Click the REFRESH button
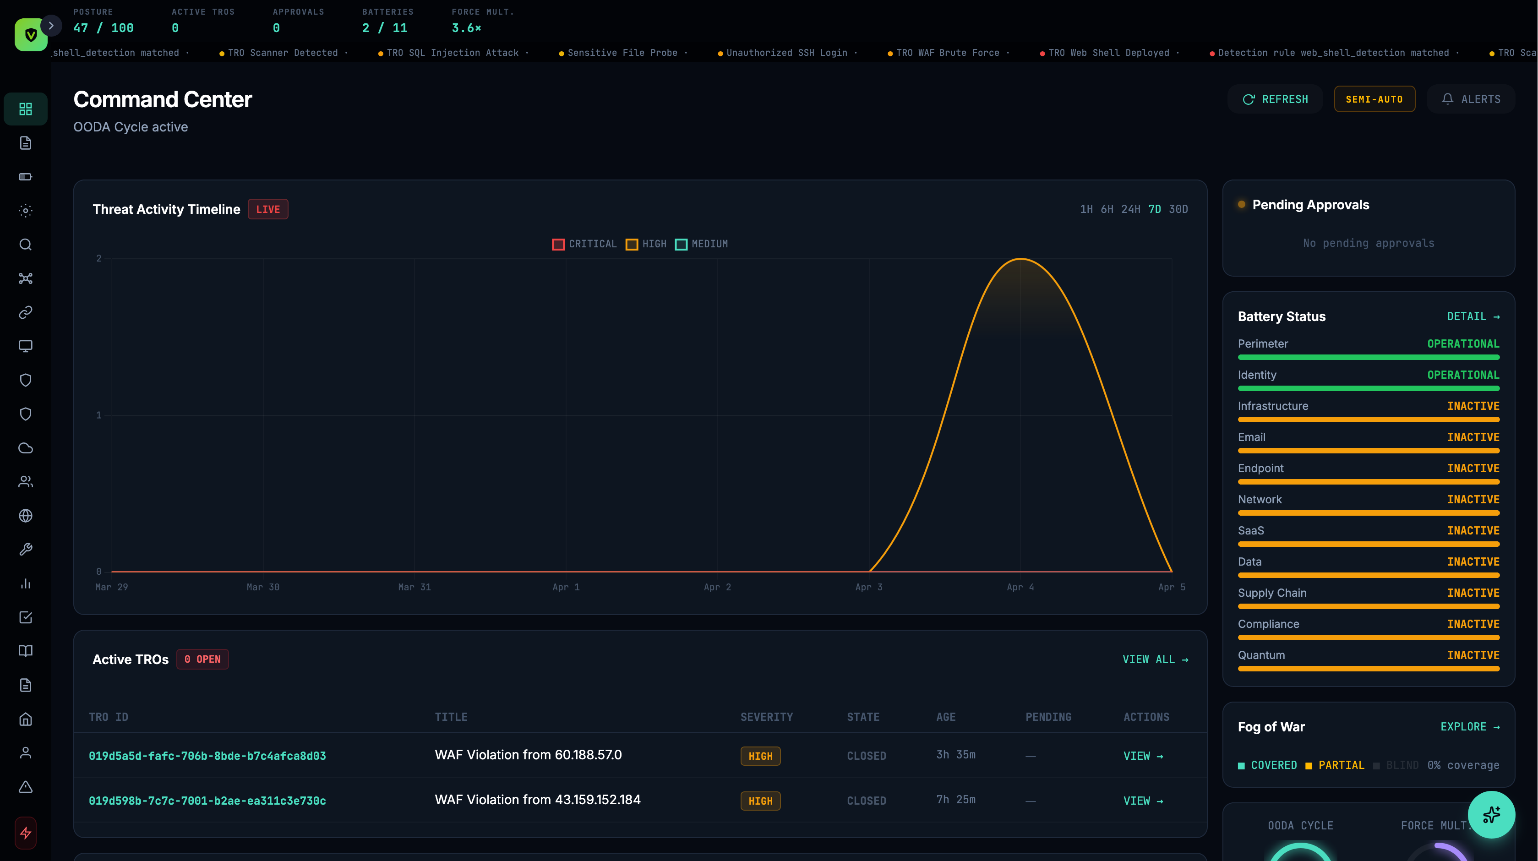Image resolution: width=1538 pixels, height=861 pixels. (1275, 98)
